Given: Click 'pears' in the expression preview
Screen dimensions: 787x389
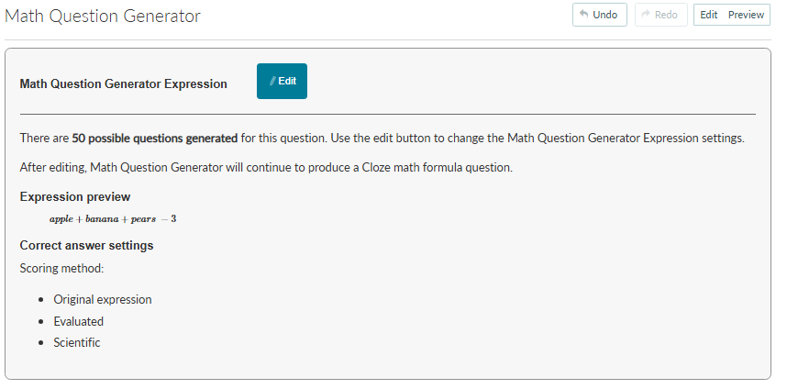Looking at the screenshot, I should click(x=143, y=220).
